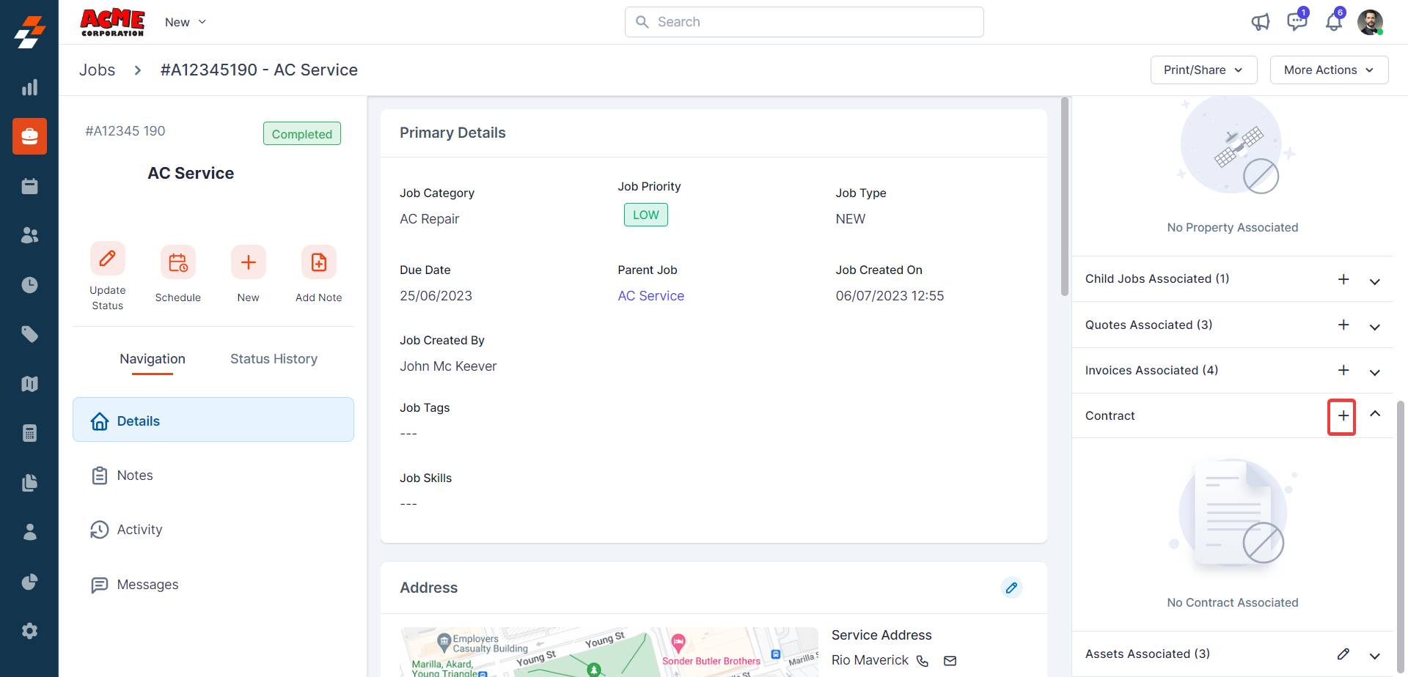This screenshot has height=677, width=1408.
Task: Select Notes in the navigation list
Action: click(135, 476)
